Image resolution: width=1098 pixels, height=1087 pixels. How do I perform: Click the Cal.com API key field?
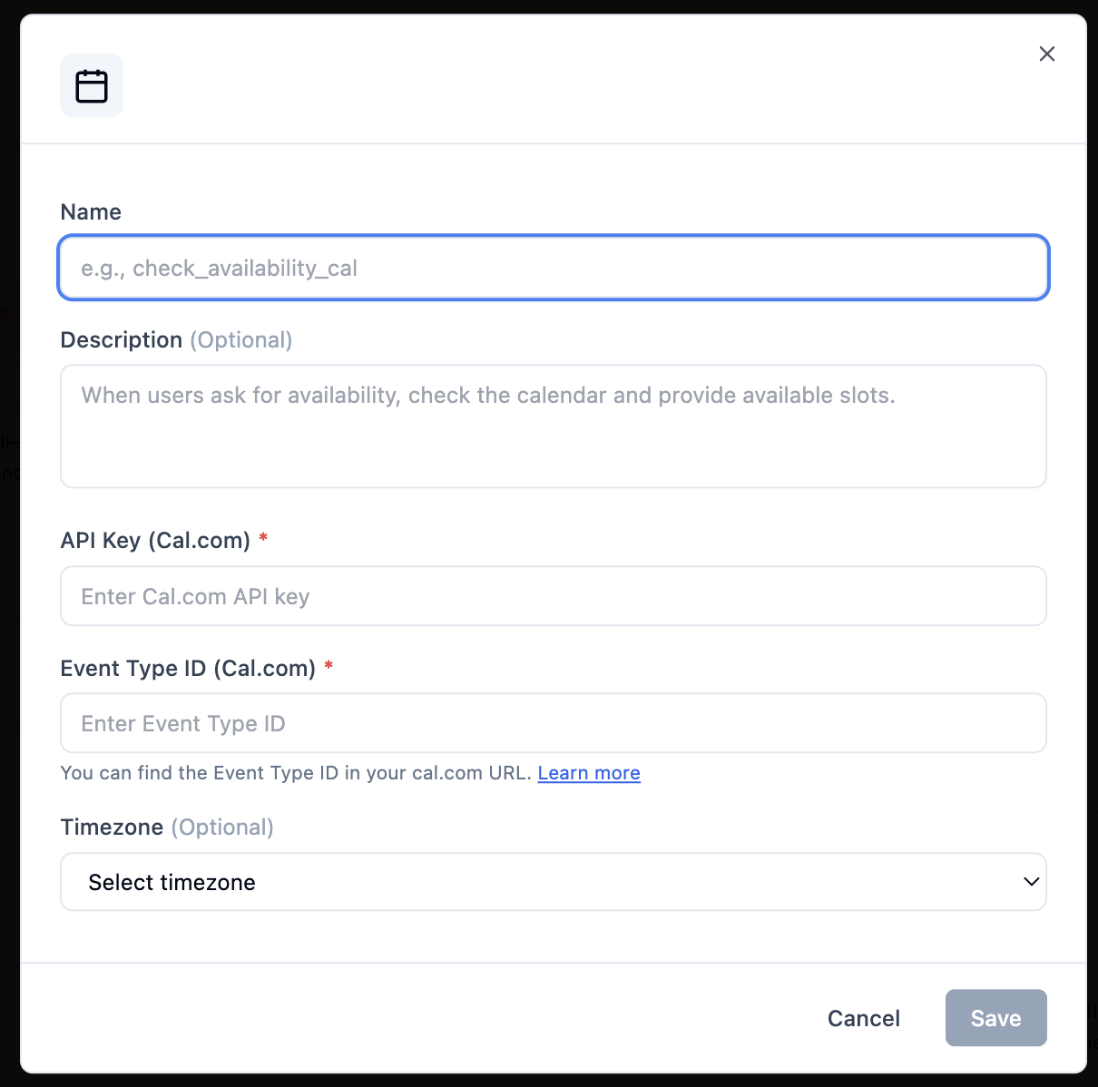click(554, 596)
